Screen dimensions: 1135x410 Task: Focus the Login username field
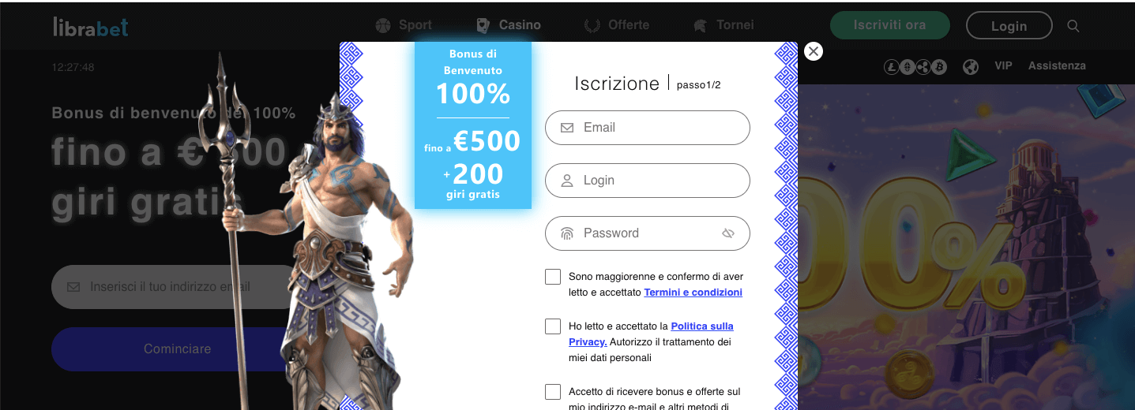click(648, 181)
